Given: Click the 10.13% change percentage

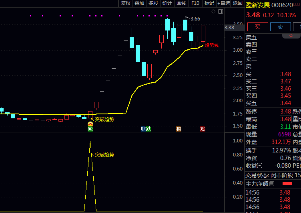Looking at the screenshot, I should tap(286, 15).
